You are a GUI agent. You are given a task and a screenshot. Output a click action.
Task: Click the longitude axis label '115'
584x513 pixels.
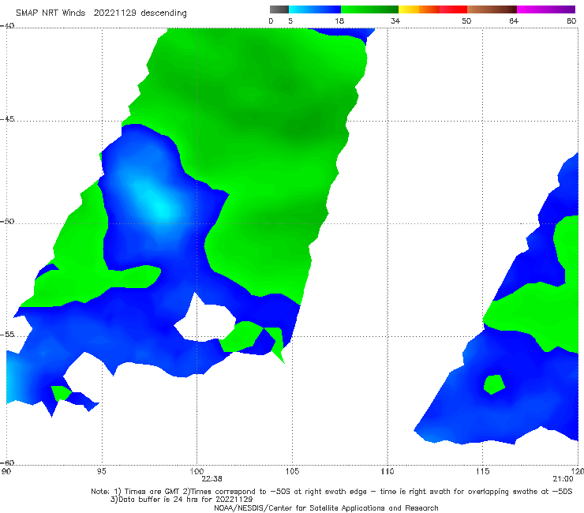[x=483, y=471]
